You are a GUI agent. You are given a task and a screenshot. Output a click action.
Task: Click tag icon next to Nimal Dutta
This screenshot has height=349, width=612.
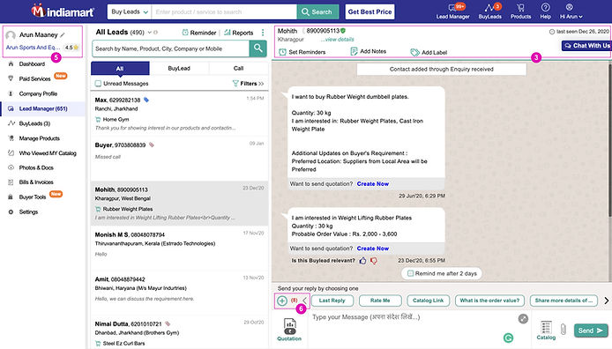pyautogui.click(x=168, y=323)
